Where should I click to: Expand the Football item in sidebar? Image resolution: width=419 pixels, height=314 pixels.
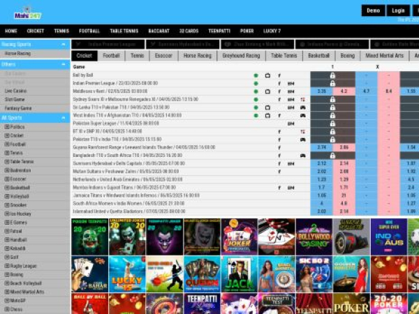click(x=7, y=144)
